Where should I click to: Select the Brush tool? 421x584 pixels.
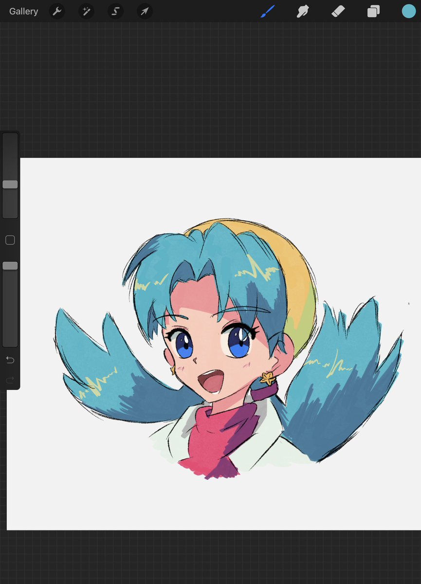tap(267, 11)
